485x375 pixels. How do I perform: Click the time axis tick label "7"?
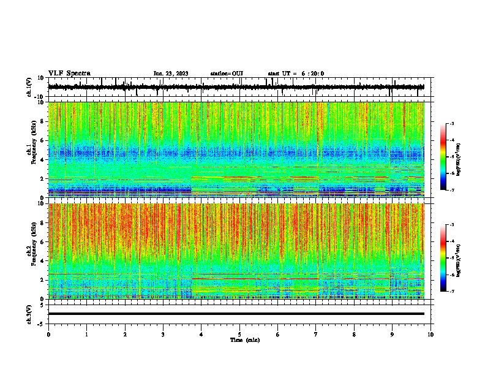[x=316, y=334]
